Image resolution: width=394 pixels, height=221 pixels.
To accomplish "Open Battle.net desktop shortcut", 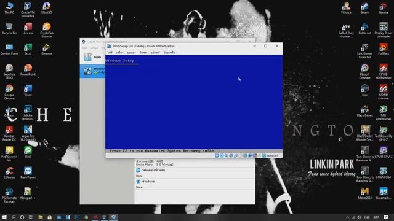I will pos(364,29).
